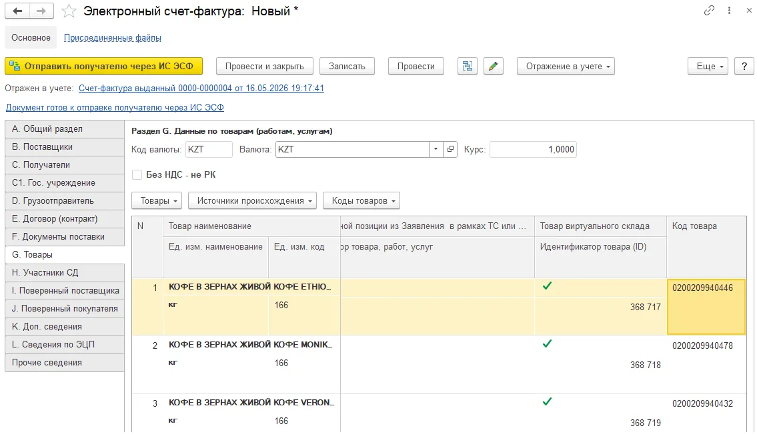Go to 'K. Доп. сведения' section
Screen dimensions: 757x434
point(65,327)
